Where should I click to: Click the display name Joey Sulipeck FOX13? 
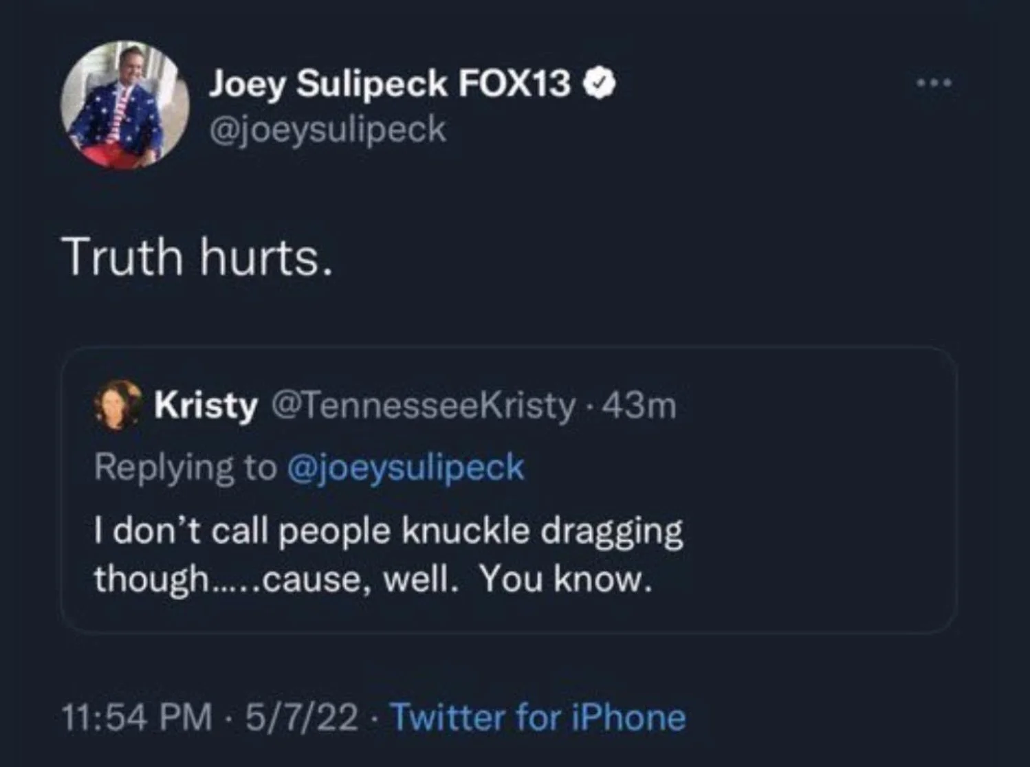pyautogui.click(x=390, y=84)
